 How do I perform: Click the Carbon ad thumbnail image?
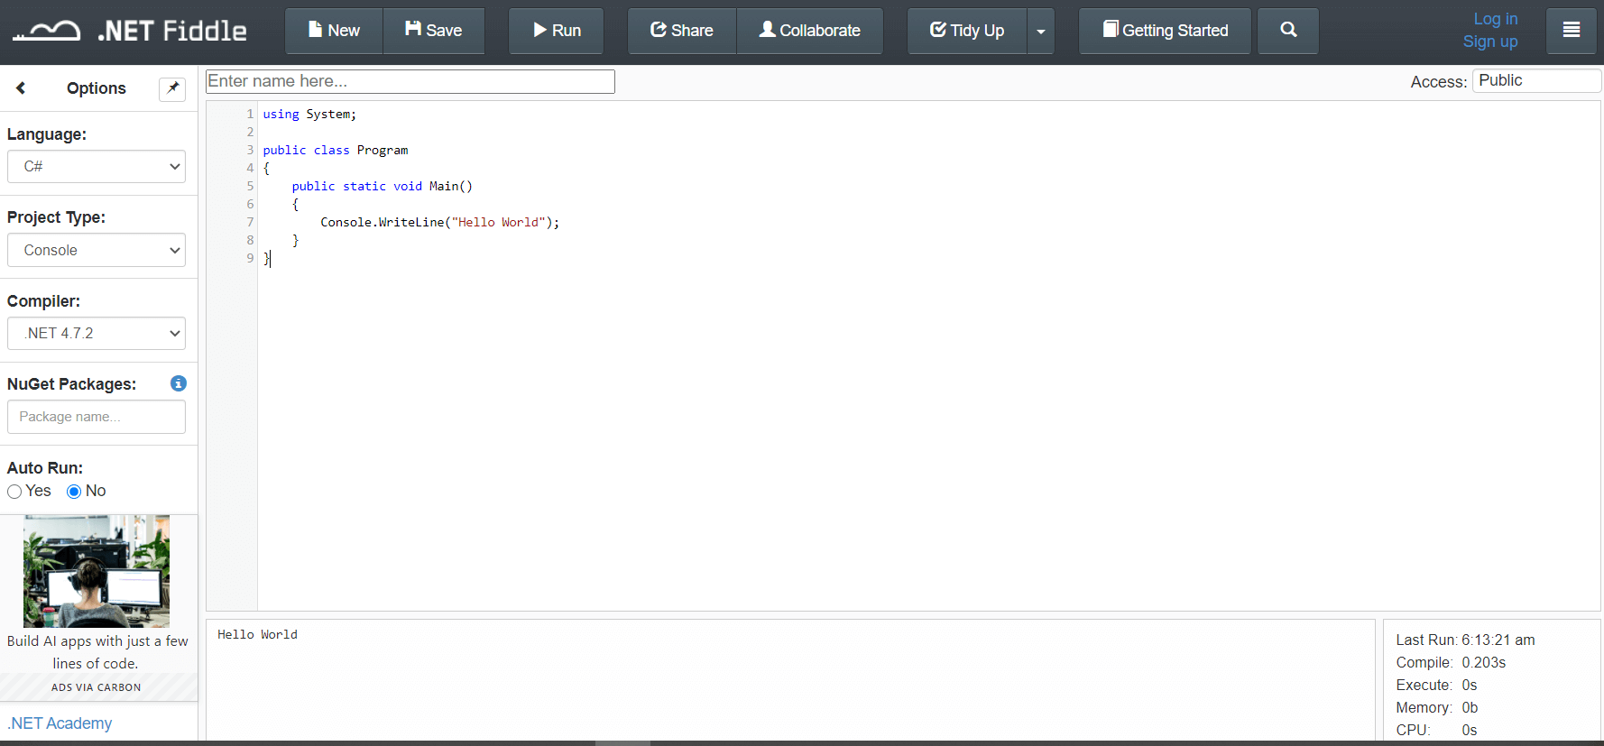[x=97, y=571]
